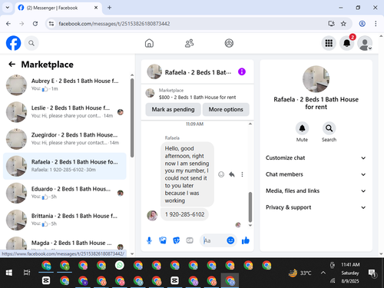The height and width of the screenshot is (288, 384).
Task: Open conversation info purple icon
Action: tap(242, 71)
